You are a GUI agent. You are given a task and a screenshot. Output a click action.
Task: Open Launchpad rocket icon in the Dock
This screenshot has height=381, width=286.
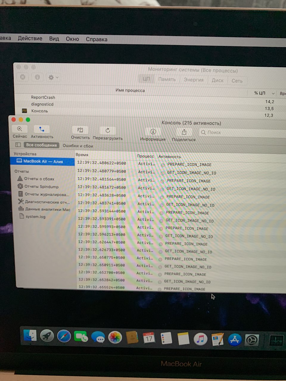tap(47, 336)
